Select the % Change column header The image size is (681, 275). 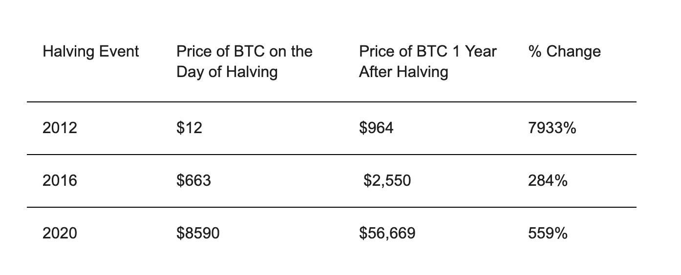pos(564,51)
